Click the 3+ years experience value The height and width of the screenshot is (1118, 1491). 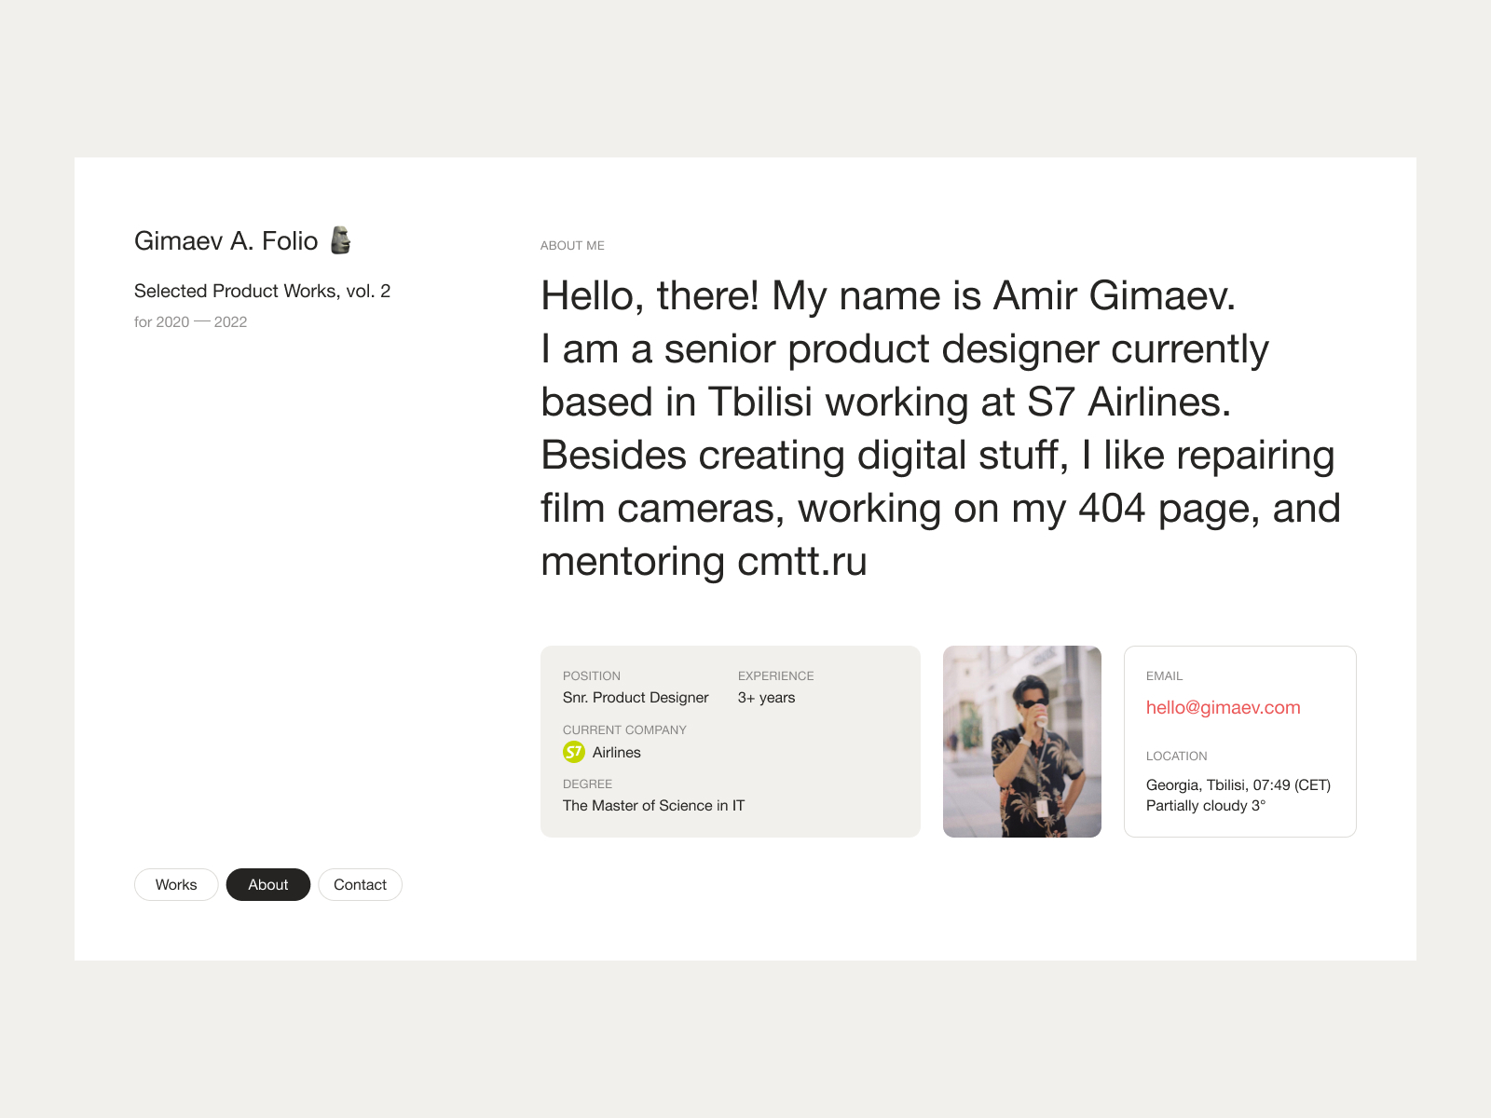pyautogui.click(x=766, y=697)
